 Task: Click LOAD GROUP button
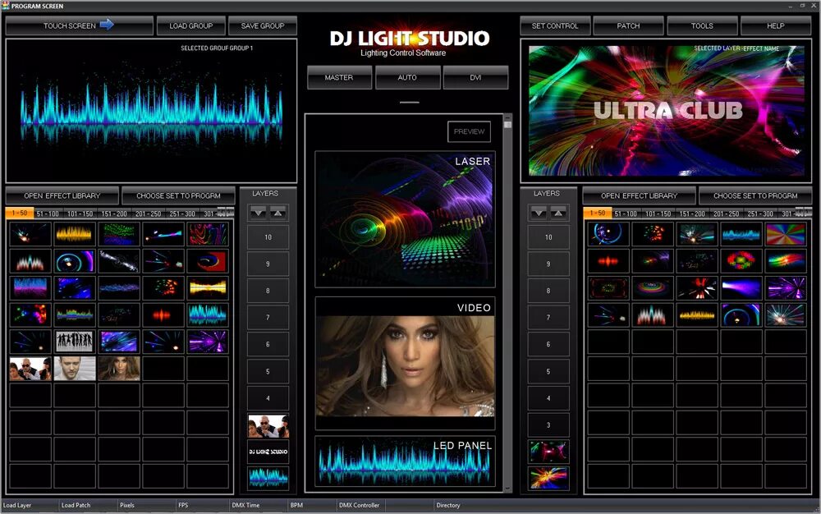191,25
